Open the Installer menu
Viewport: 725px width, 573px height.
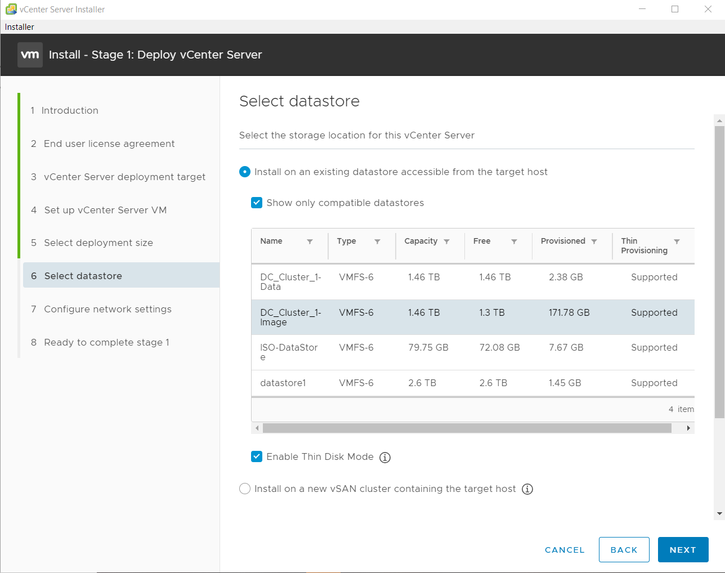(x=20, y=27)
